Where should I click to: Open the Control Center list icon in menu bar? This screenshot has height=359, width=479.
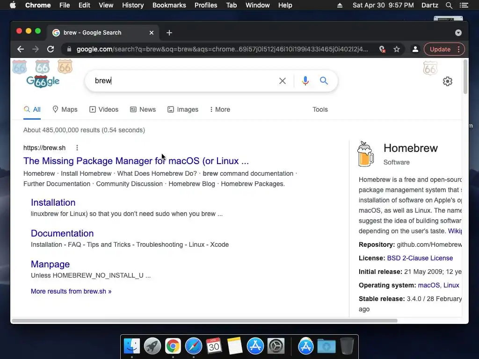(x=464, y=5)
